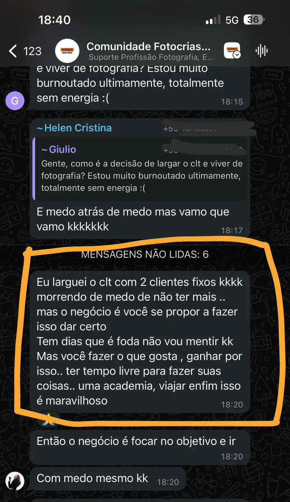290x502 pixels.
Task: Open the praying hands emoji reaction
Action: [49, 419]
